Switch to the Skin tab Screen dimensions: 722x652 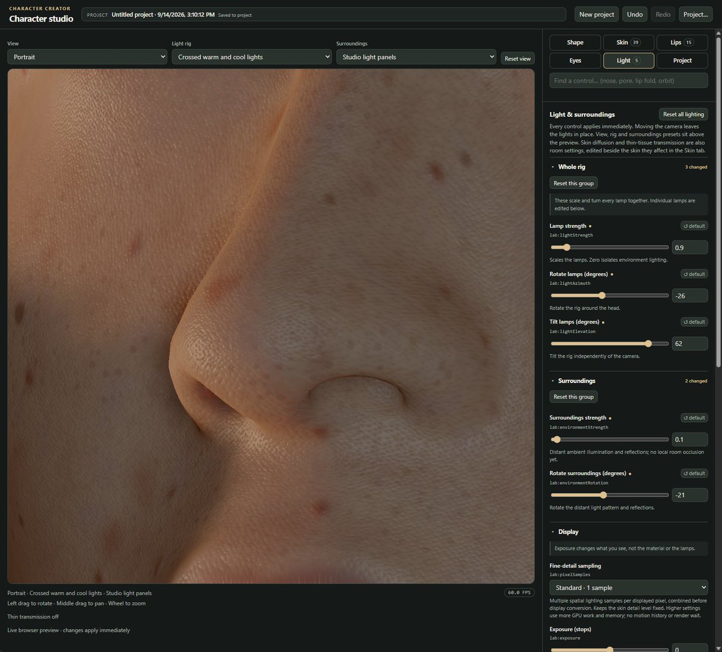pos(628,43)
